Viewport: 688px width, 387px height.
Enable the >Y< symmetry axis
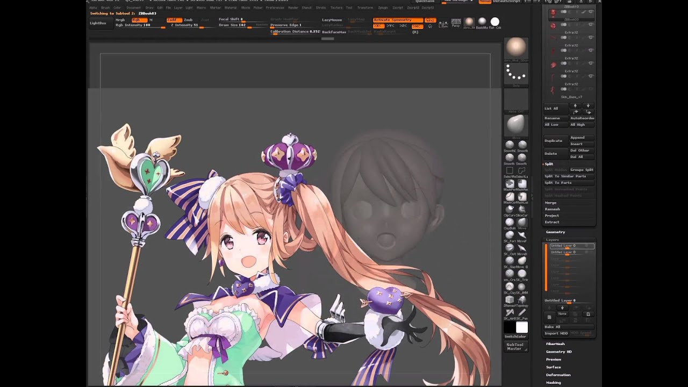(x=391, y=26)
